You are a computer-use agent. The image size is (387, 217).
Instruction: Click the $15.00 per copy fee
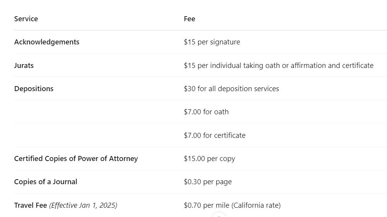tap(209, 159)
